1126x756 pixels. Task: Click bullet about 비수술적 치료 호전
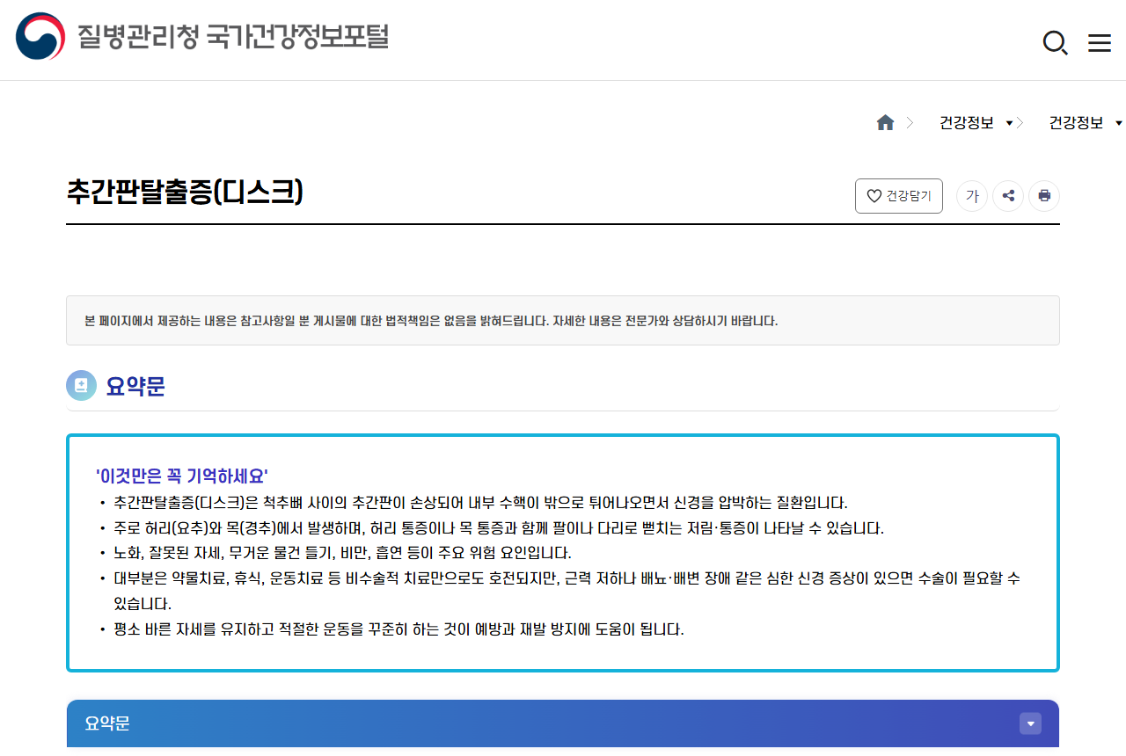(x=567, y=591)
